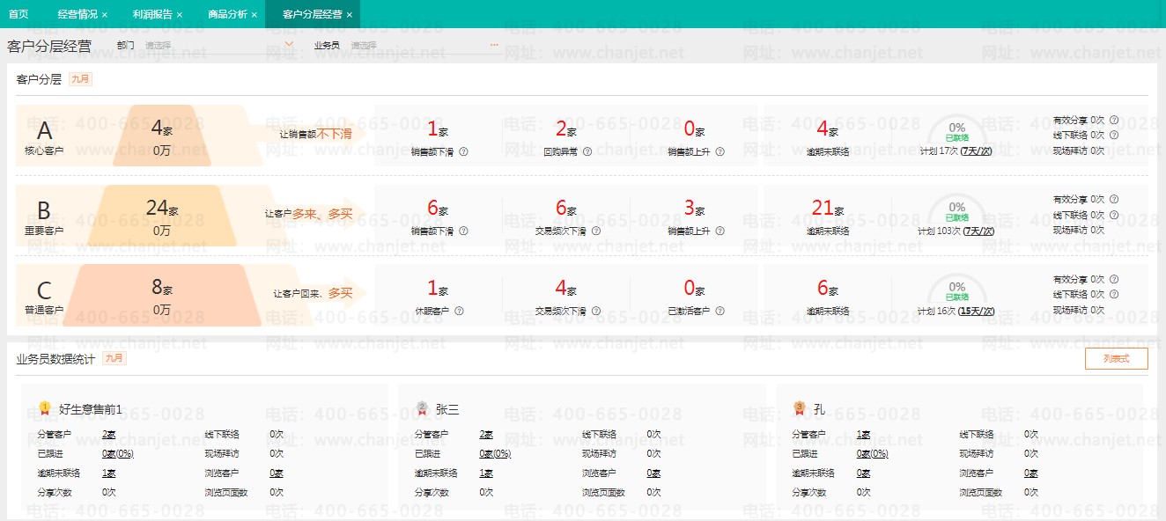The height and width of the screenshot is (521, 1166).
Task: Open 逾期未联络 1家 link for 张三
Action: pos(486,473)
